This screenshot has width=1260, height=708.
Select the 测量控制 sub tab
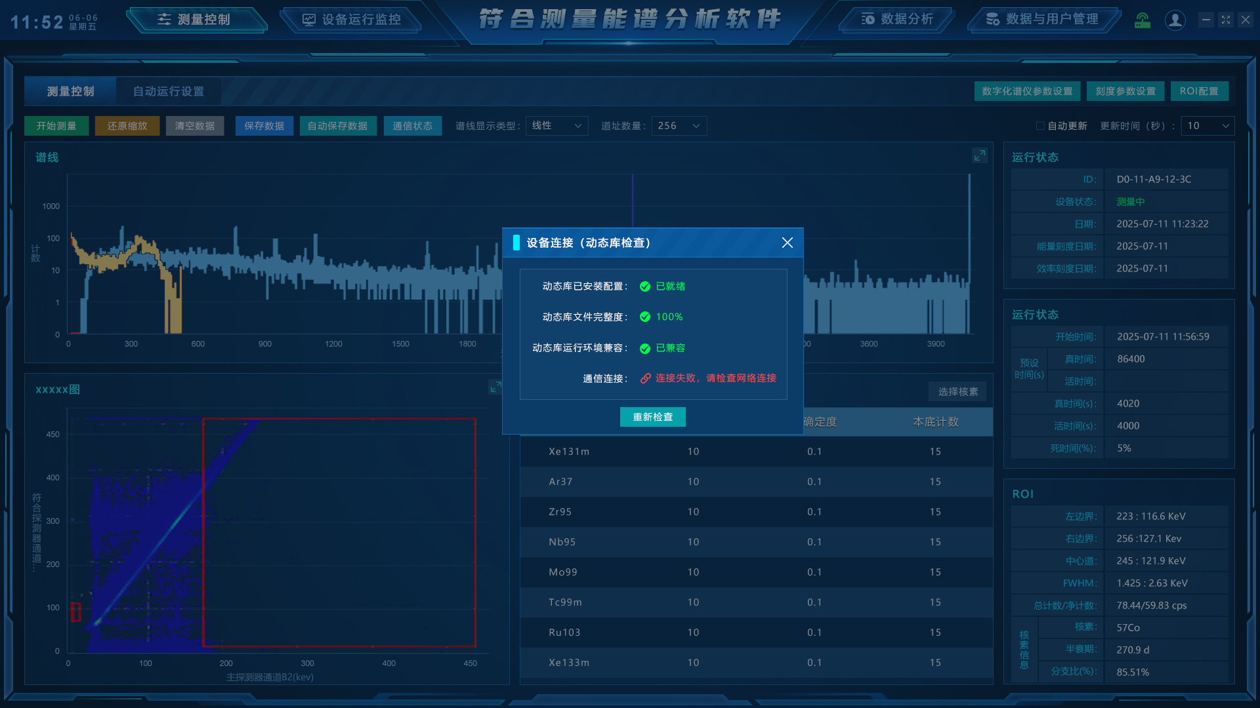tap(70, 91)
